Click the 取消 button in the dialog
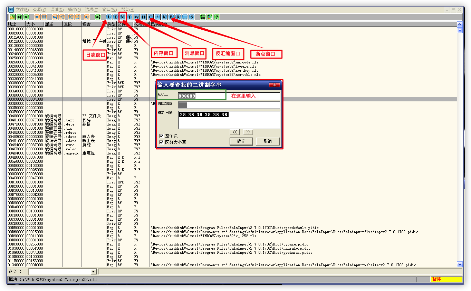This screenshot has height=291, width=471. pyautogui.click(x=267, y=141)
